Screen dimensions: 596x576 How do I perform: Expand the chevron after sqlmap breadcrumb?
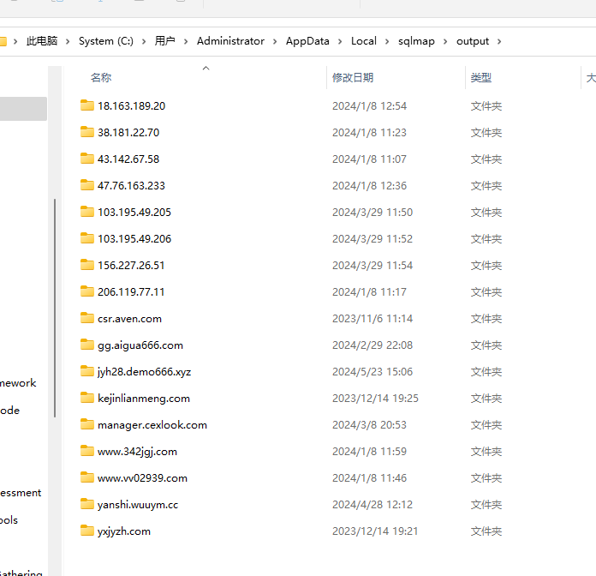[445, 41]
